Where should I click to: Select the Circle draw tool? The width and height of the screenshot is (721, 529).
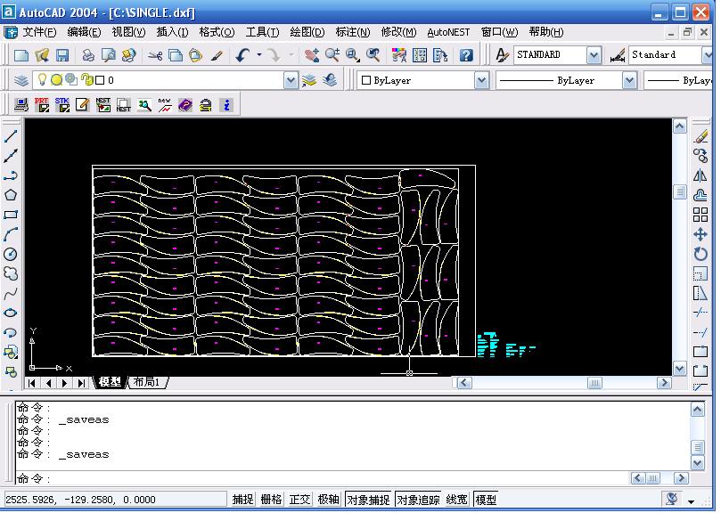[11, 254]
